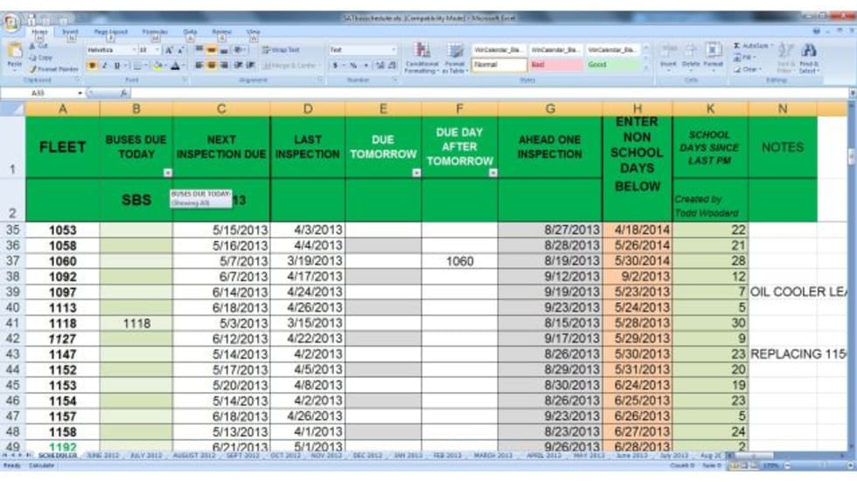Open the BUSES DUE TODAY filter dropdown
This screenshot has width=857, height=482.
click(167, 173)
